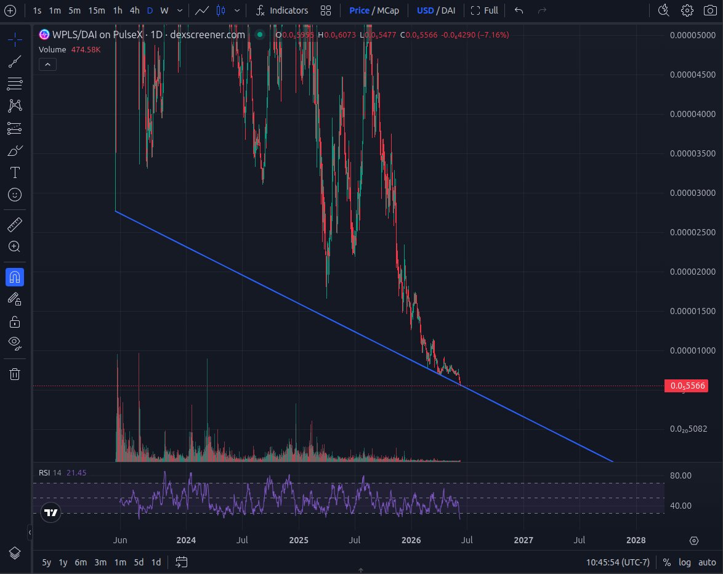
Task: Open the timezone menu 10:45:54 (UTC-7)
Action: (618, 562)
